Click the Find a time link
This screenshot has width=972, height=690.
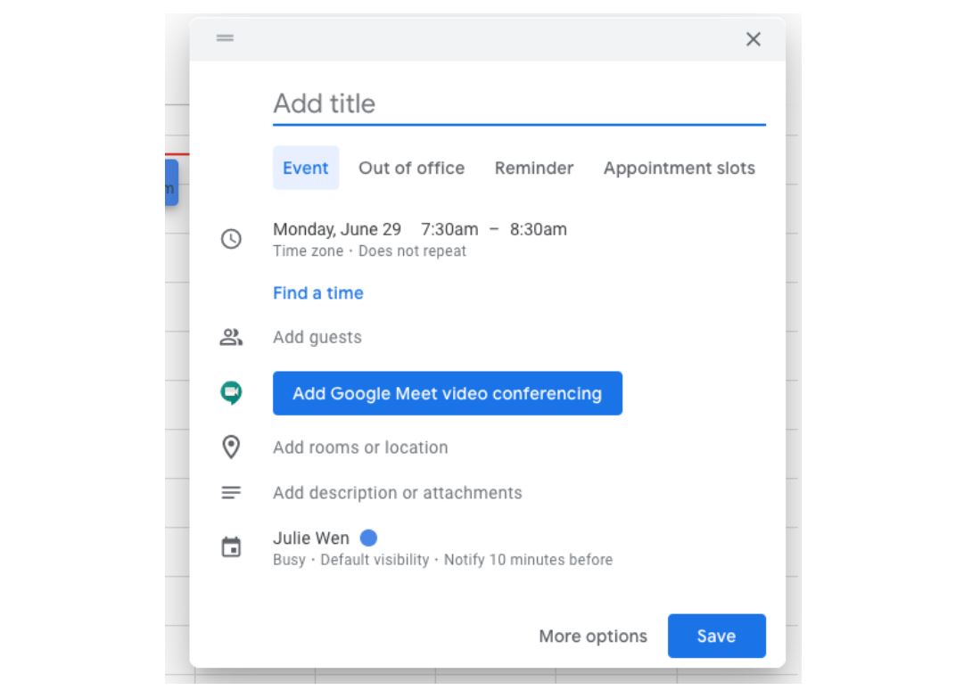pyautogui.click(x=318, y=293)
